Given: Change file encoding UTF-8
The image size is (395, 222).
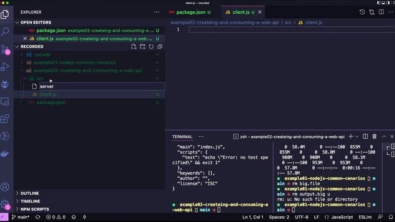Looking at the screenshot, I should point(302,217).
